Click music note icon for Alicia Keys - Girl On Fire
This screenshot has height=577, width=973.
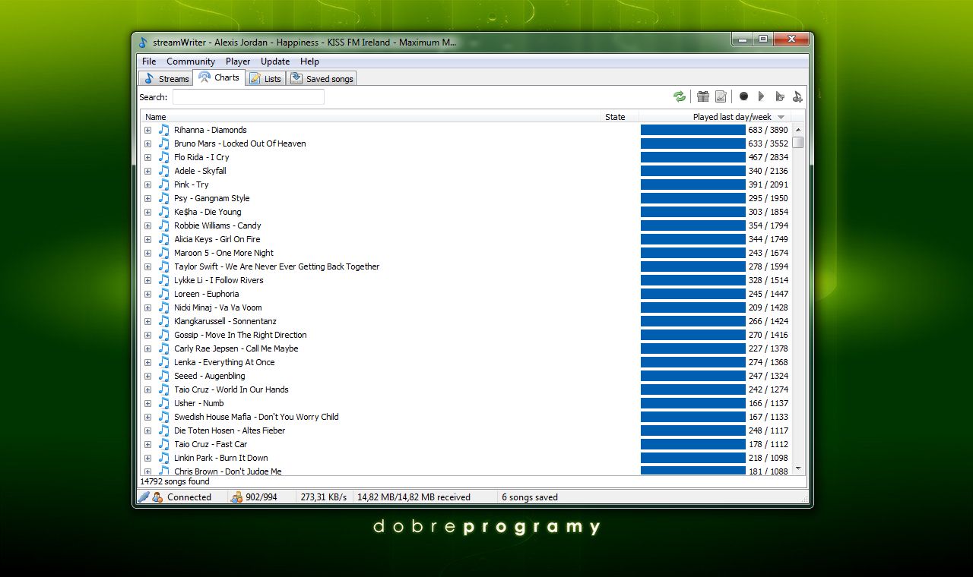click(164, 239)
